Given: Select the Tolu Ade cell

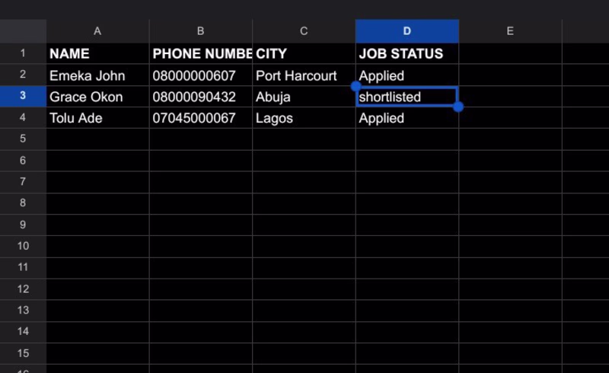Looking at the screenshot, I should pos(97,118).
